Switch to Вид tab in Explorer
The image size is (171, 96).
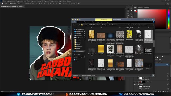click(93, 22)
